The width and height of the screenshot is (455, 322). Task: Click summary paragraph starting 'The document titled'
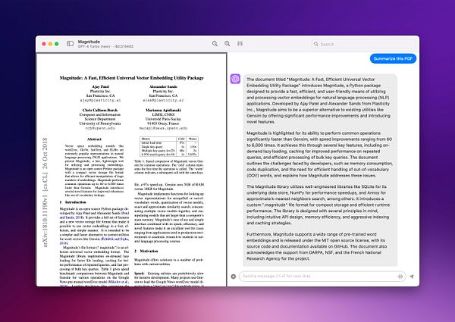click(318, 101)
